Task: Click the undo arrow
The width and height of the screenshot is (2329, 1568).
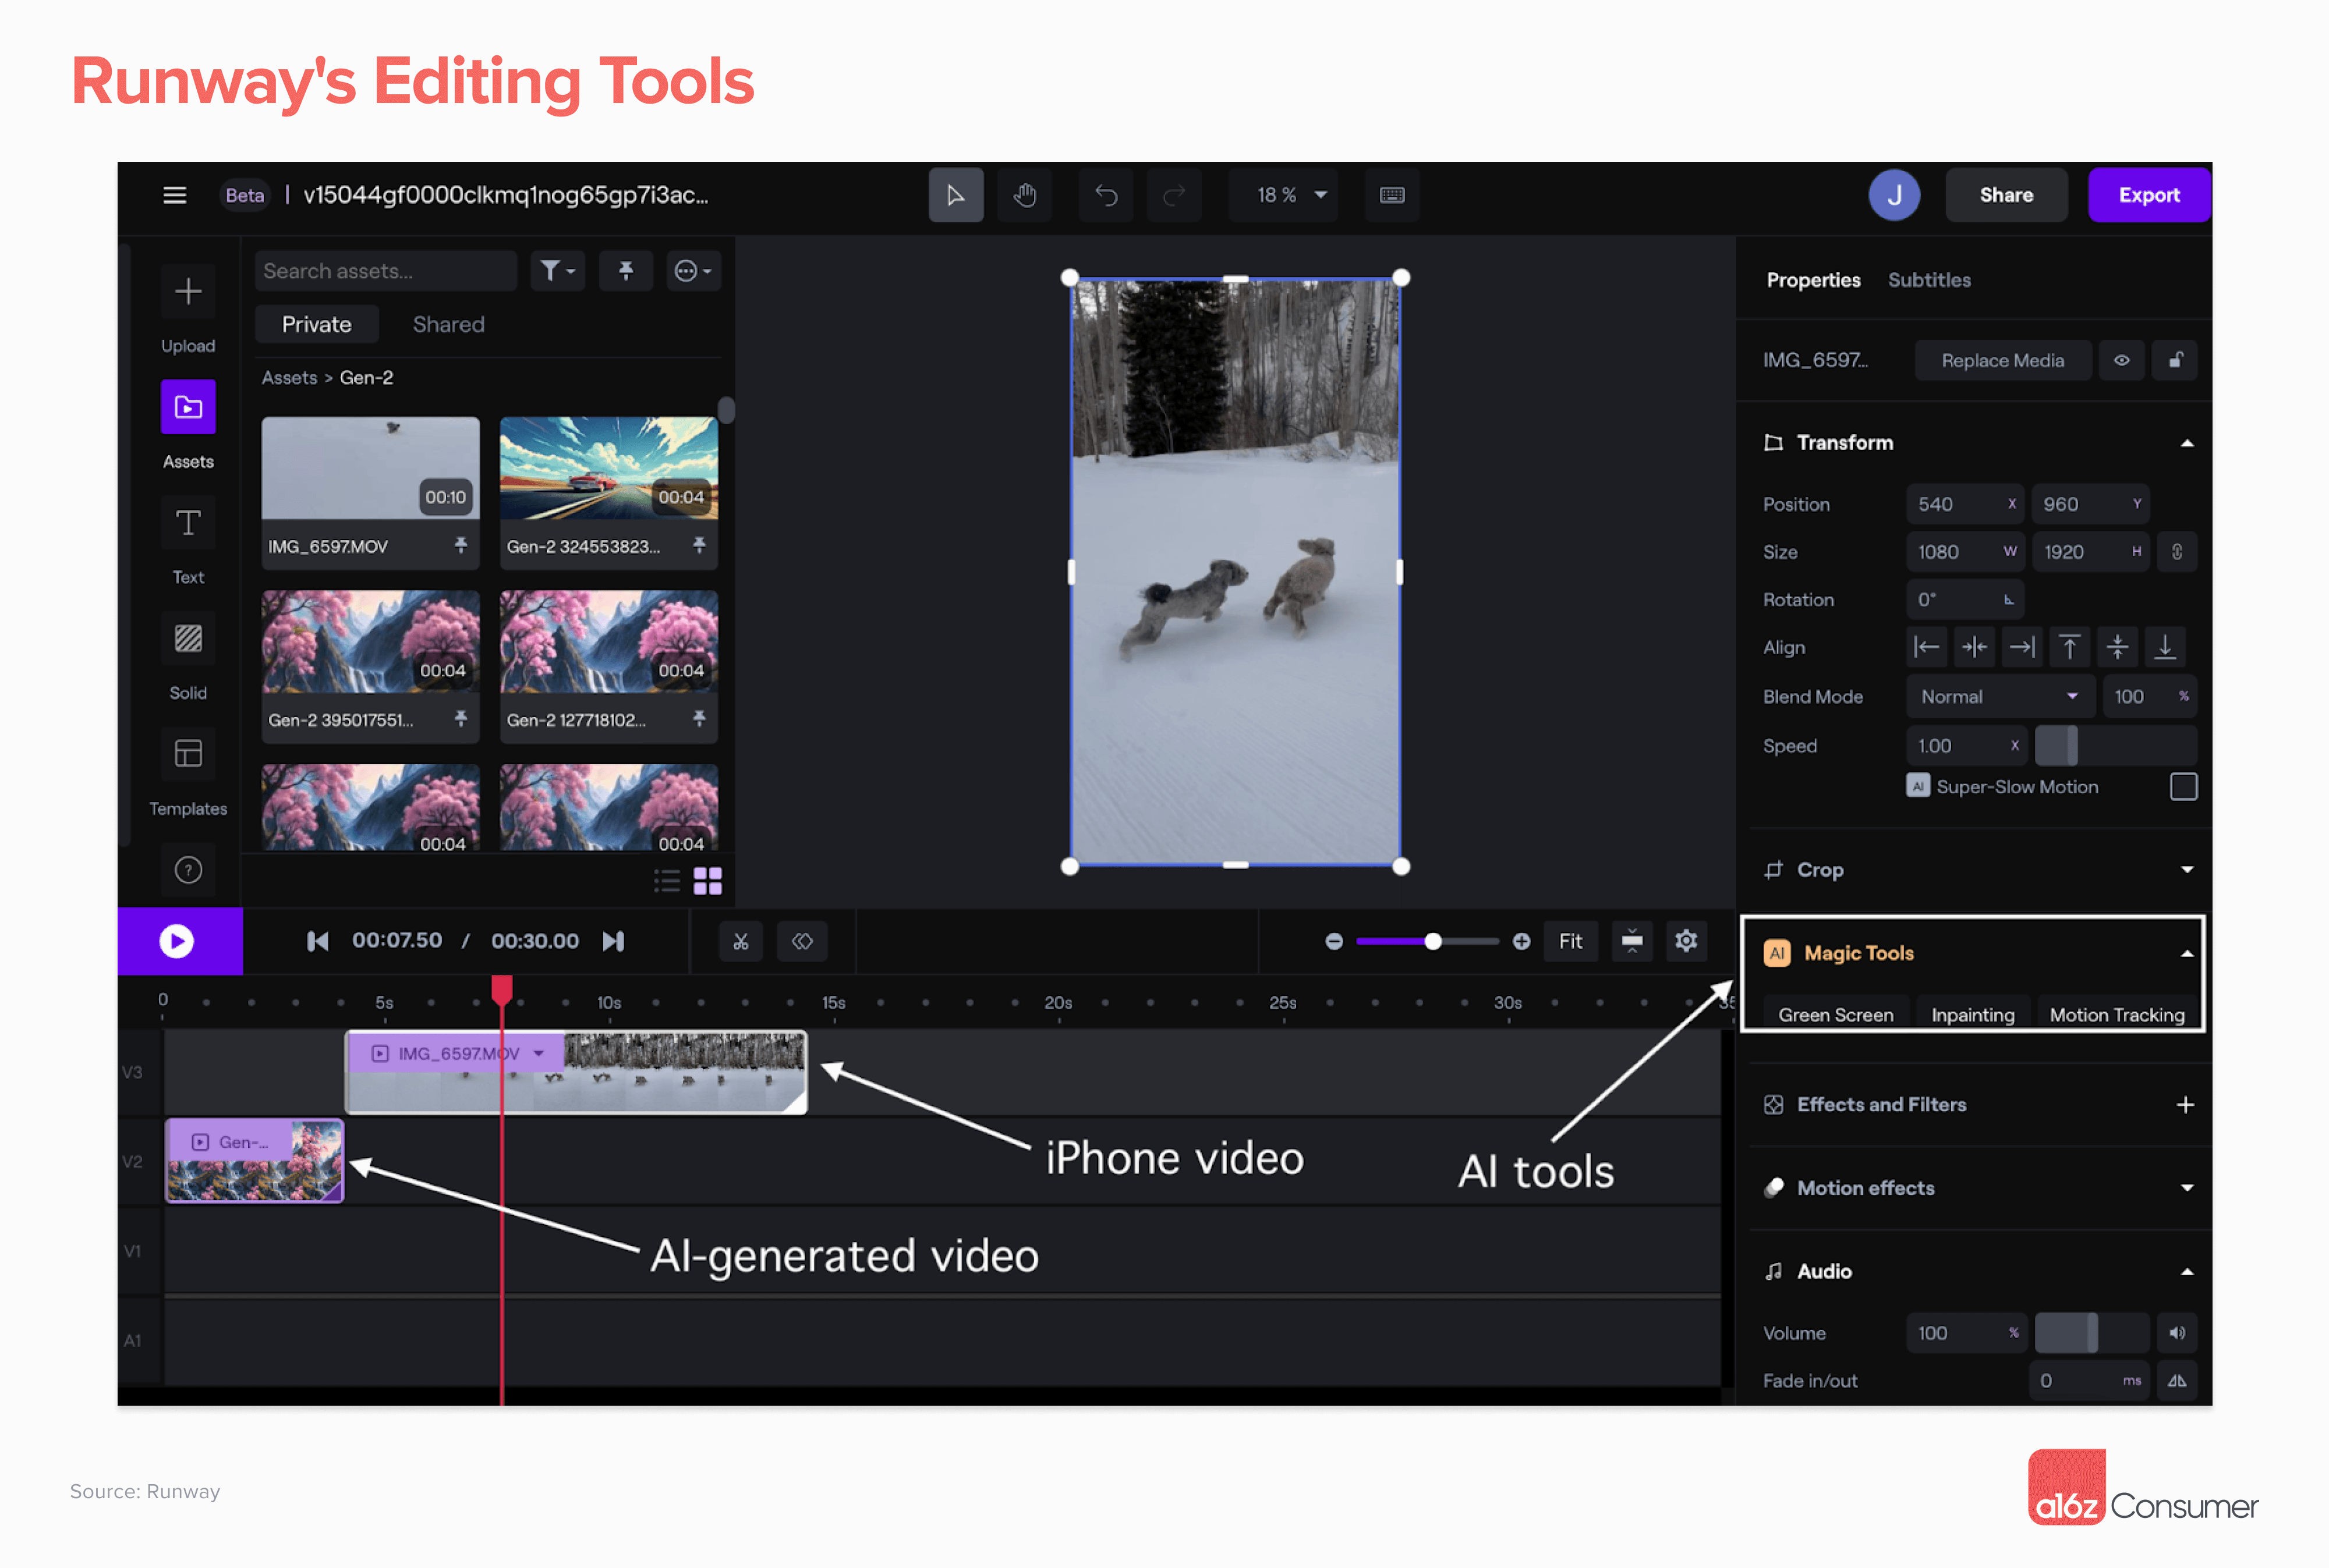Action: 1106,195
